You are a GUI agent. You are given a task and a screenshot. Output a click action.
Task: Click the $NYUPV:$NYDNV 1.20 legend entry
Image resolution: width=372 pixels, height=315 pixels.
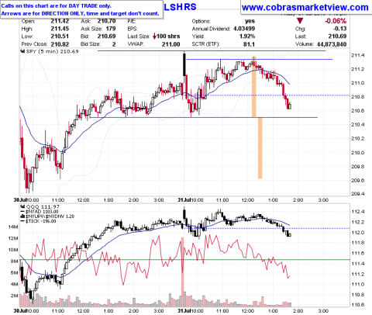click(x=50, y=216)
